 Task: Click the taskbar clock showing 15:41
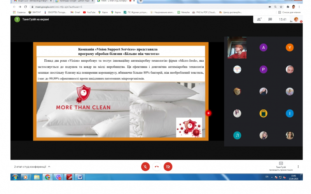[x=294, y=177]
